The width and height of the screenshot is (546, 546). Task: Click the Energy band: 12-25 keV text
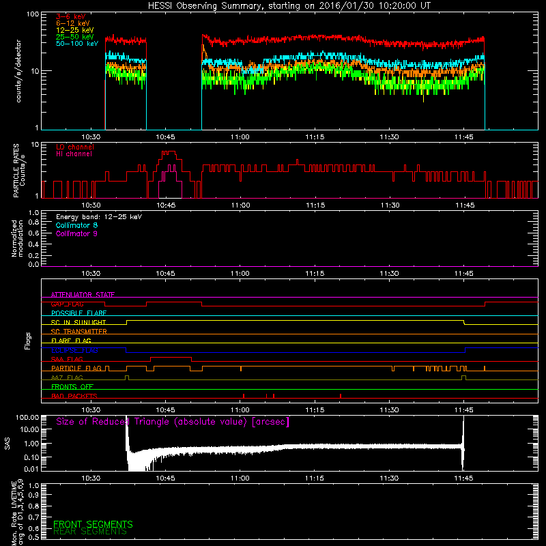click(x=99, y=217)
